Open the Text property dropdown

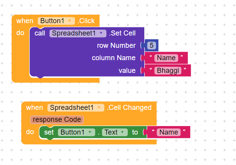pos(122,132)
